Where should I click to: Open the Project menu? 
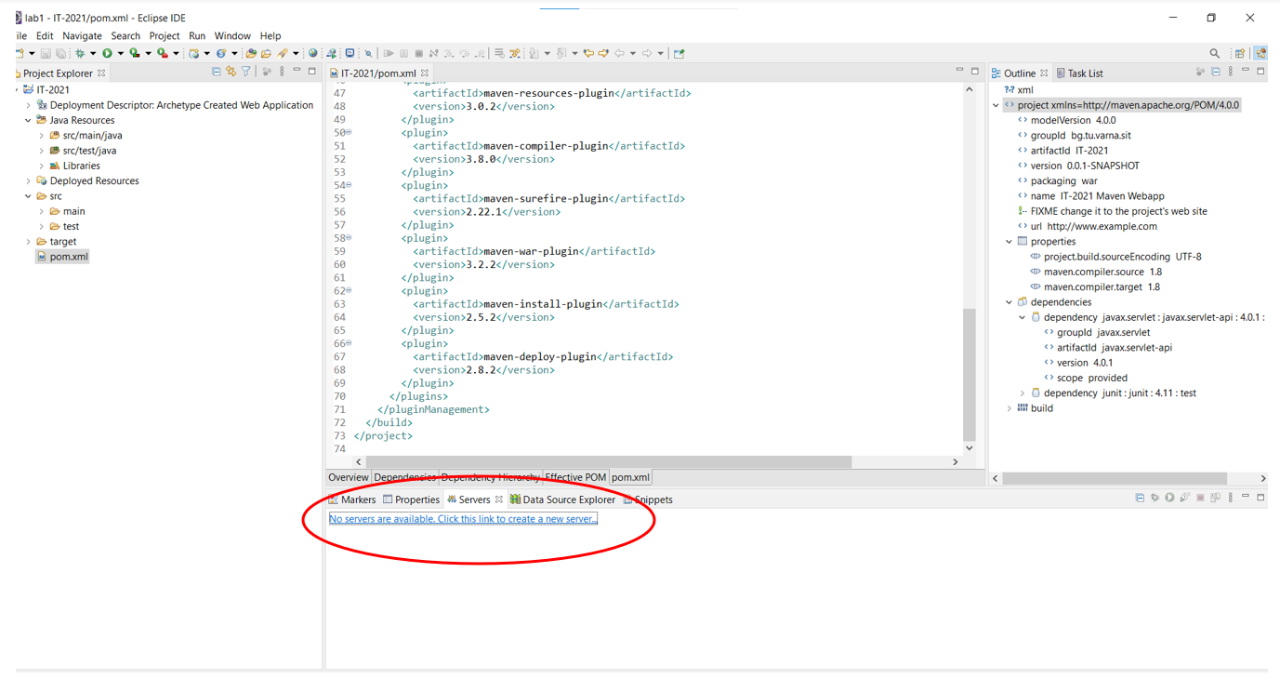tap(165, 35)
